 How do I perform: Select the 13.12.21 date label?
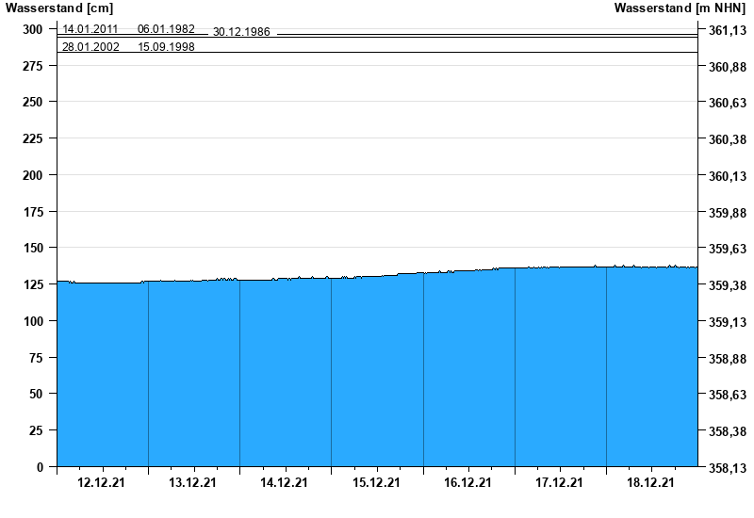pyautogui.click(x=193, y=483)
